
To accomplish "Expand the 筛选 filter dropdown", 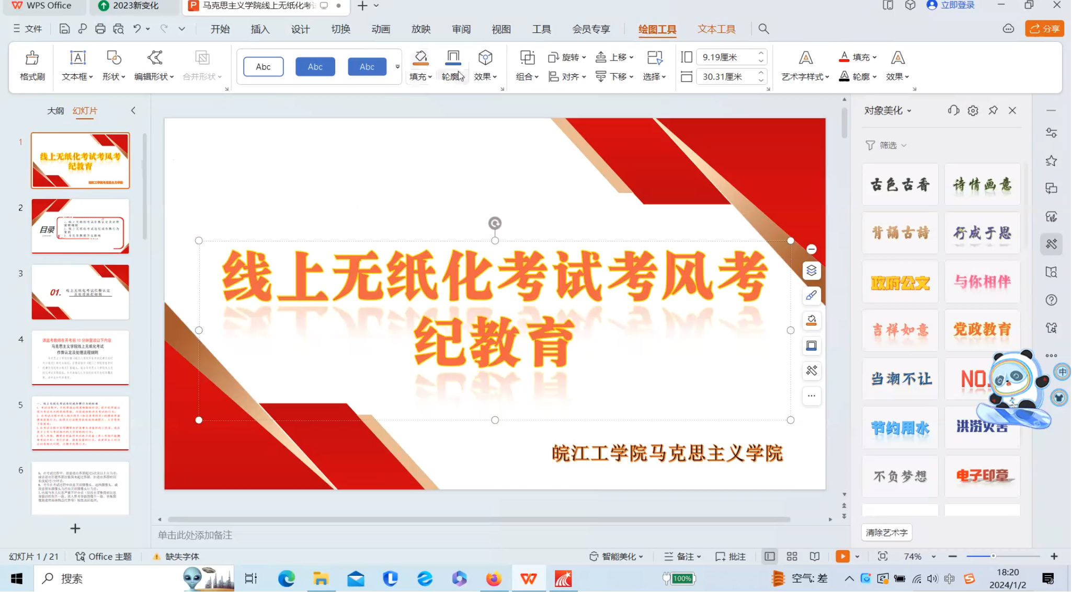I will (x=887, y=145).
